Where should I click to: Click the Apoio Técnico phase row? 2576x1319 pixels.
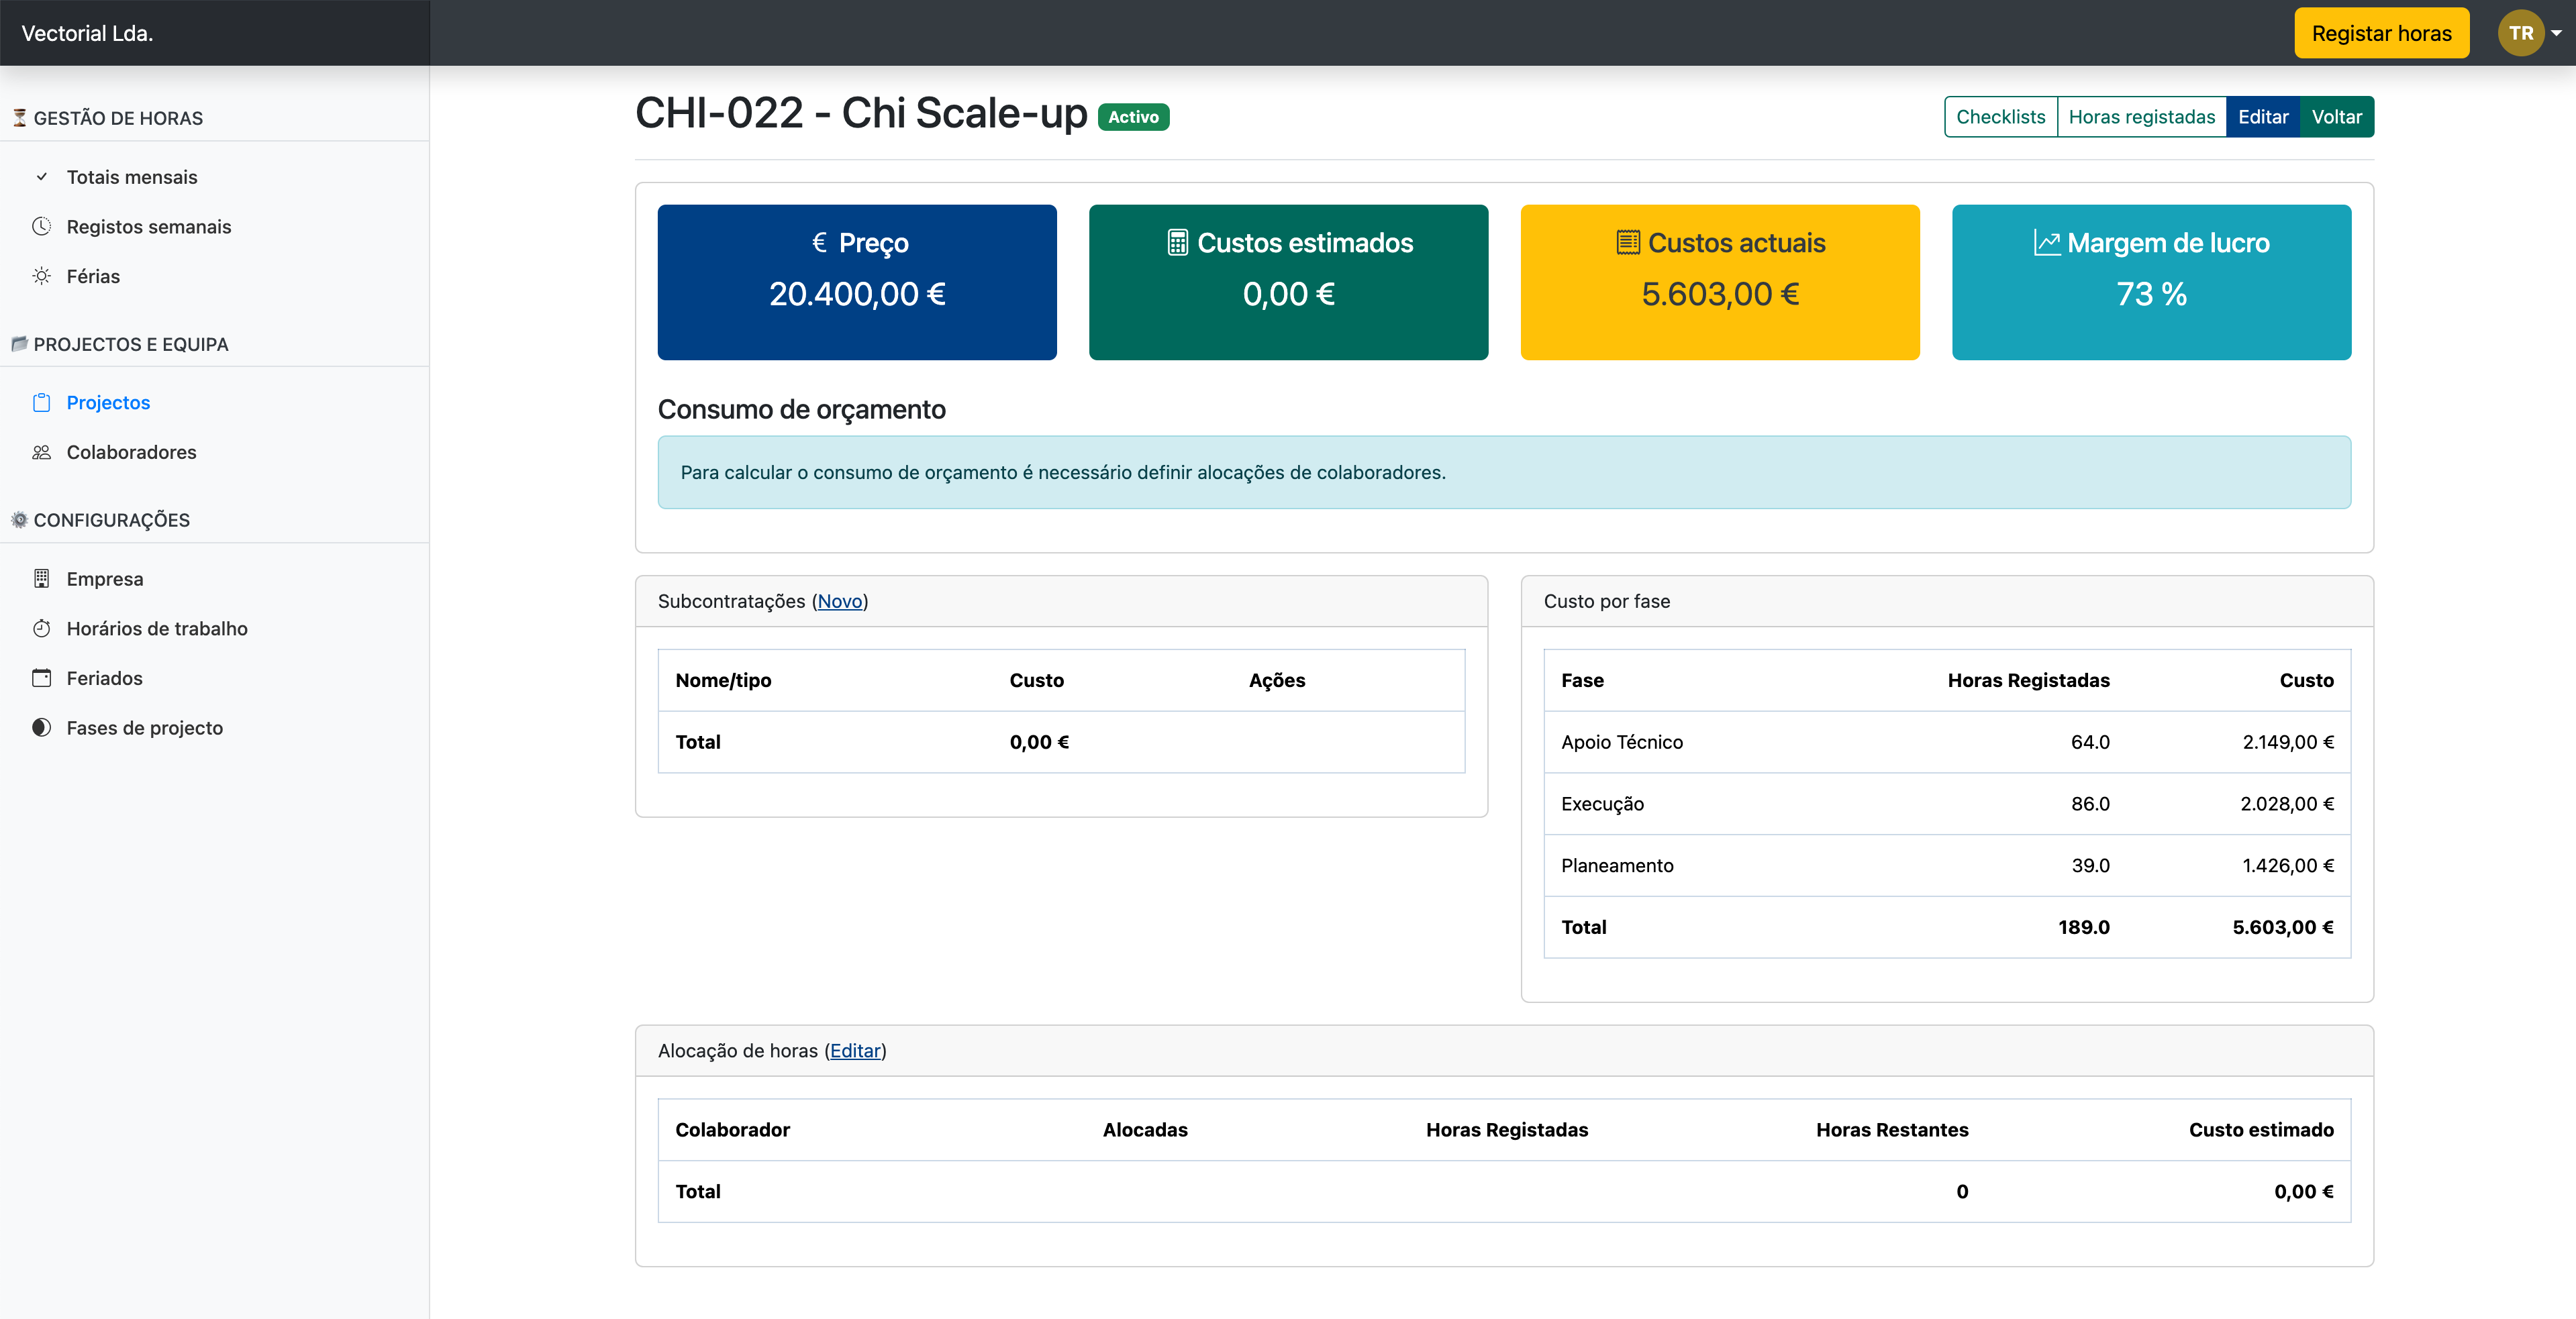(x=1947, y=741)
